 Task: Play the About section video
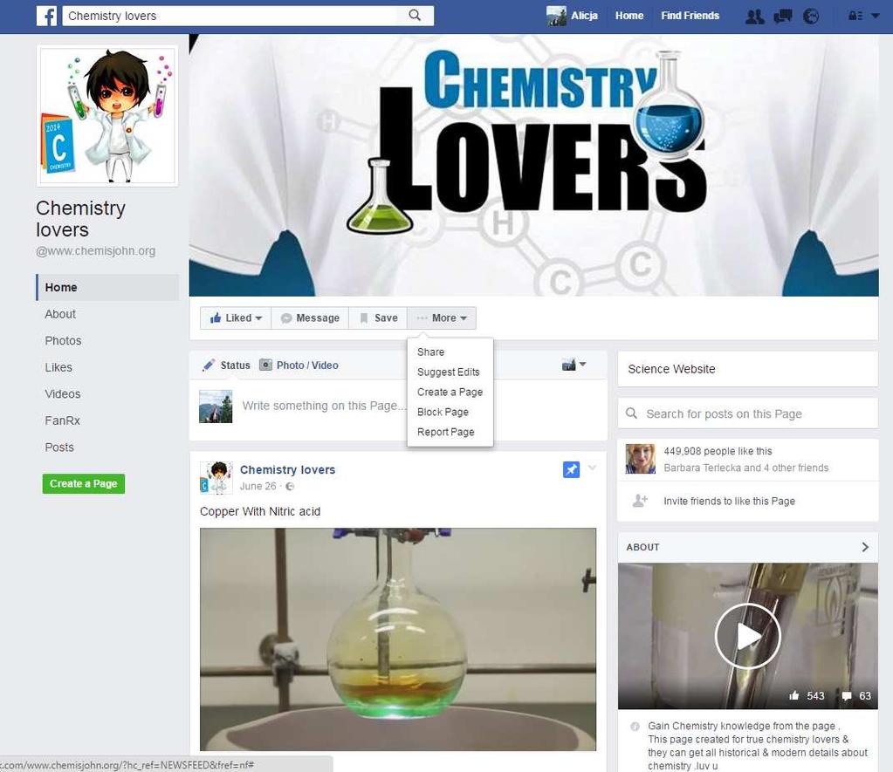(747, 636)
